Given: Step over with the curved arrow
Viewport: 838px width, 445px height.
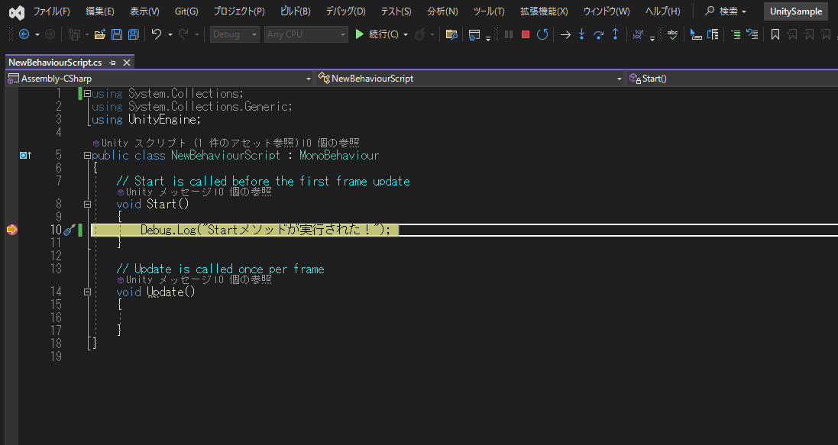Looking at the screenshot, I should pos(599,34).
